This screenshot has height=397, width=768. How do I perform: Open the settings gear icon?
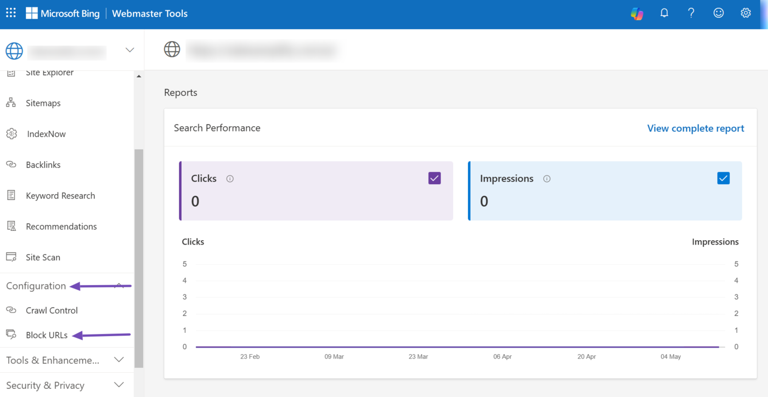pyautogui.click(x=746, y=13)
